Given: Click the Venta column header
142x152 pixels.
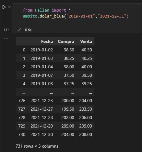Looking at the screenshot, I should 86,41.
